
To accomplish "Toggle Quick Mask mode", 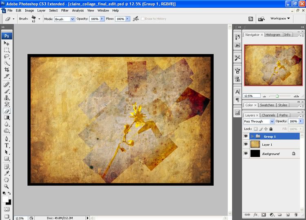I will coord(7,209).
